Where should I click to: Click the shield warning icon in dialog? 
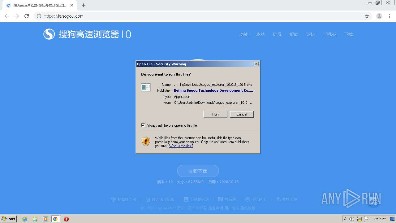coord(146,142)
